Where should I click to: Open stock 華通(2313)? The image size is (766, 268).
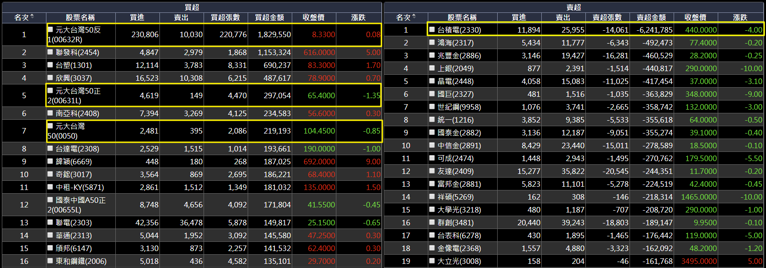point(74,235)
